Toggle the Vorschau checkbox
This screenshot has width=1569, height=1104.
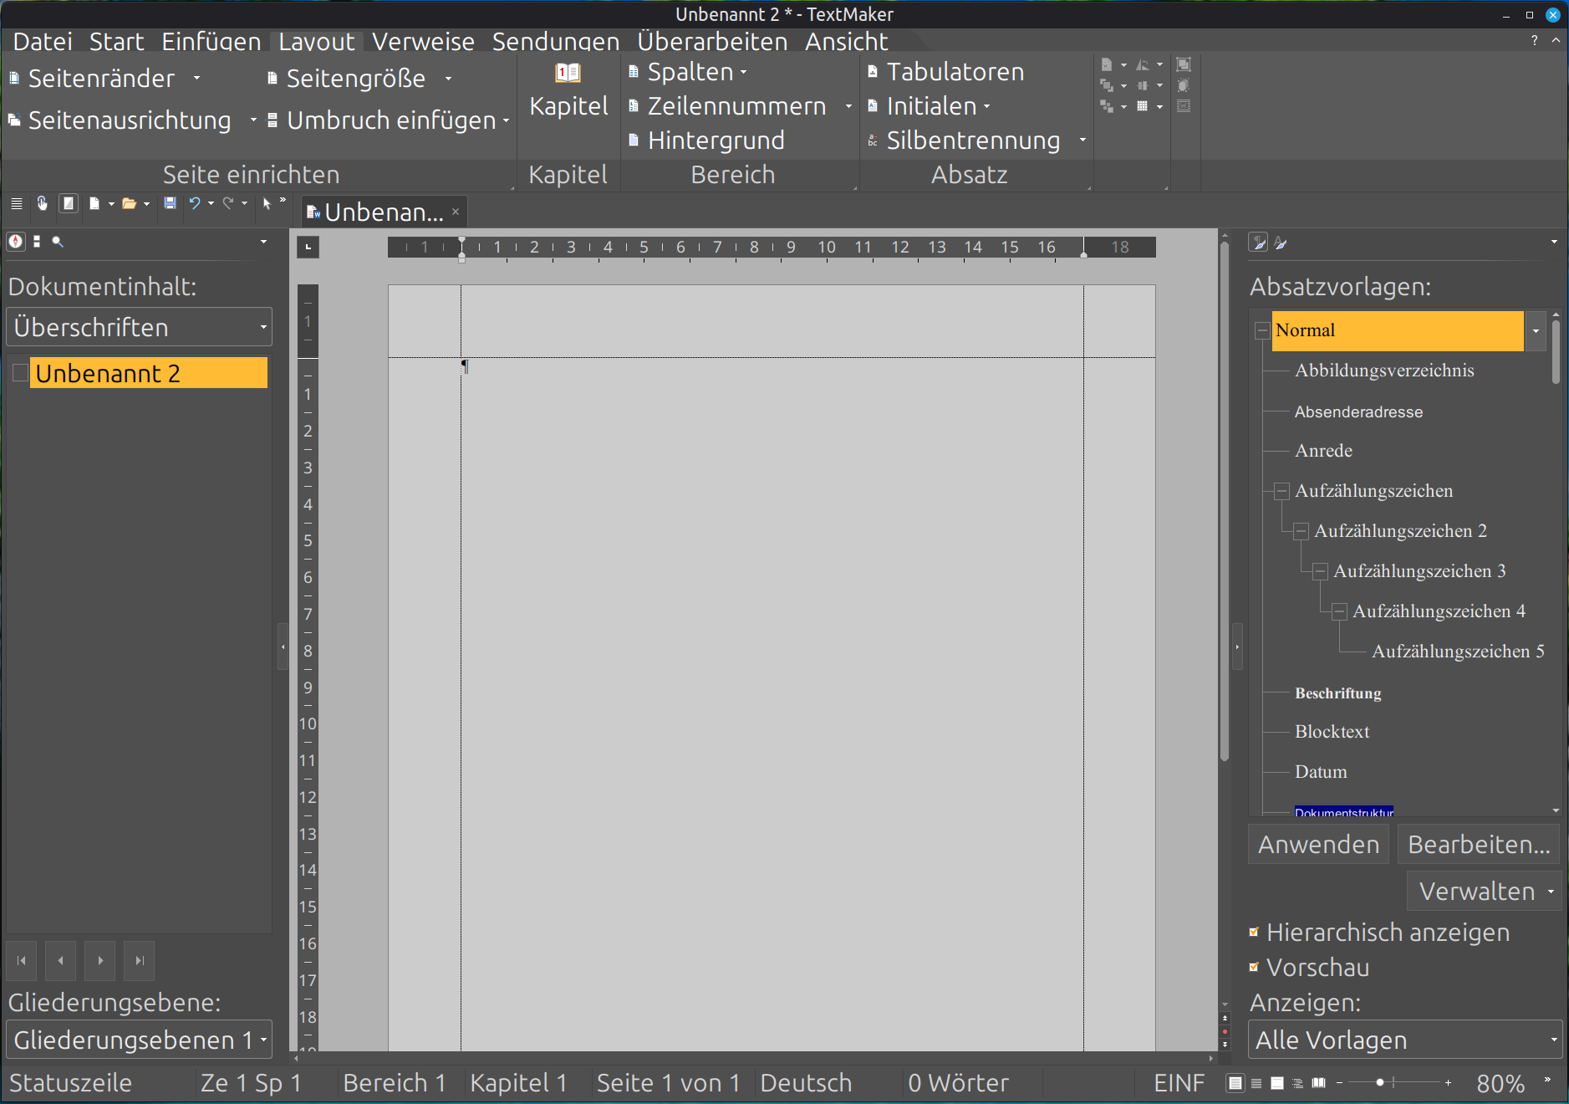[x=1254, y=967]
